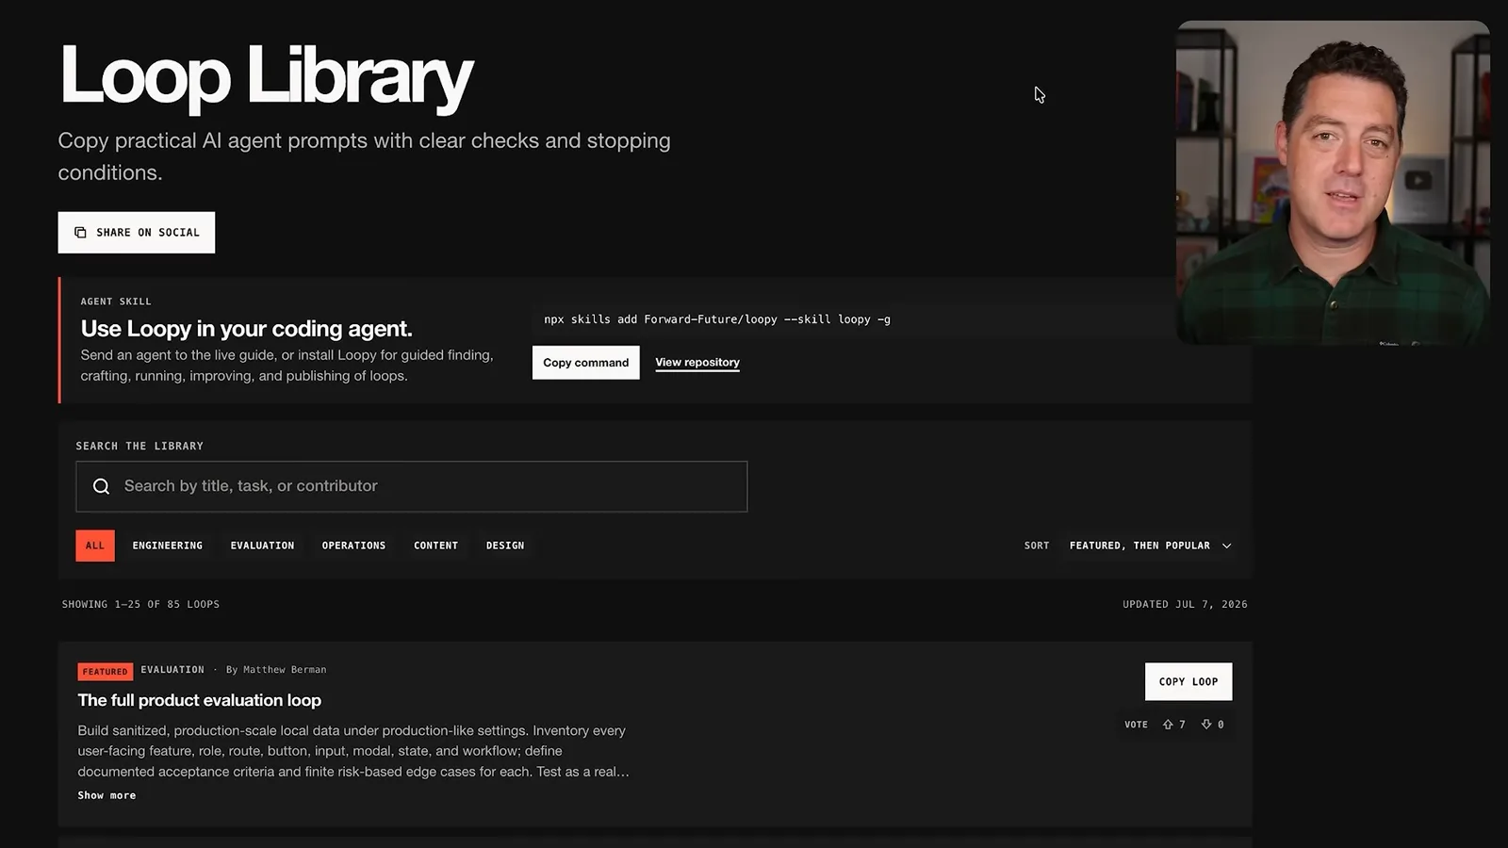Filter loops by Evaluation
Screen dimensions: 1508x848
pos(262,546)
